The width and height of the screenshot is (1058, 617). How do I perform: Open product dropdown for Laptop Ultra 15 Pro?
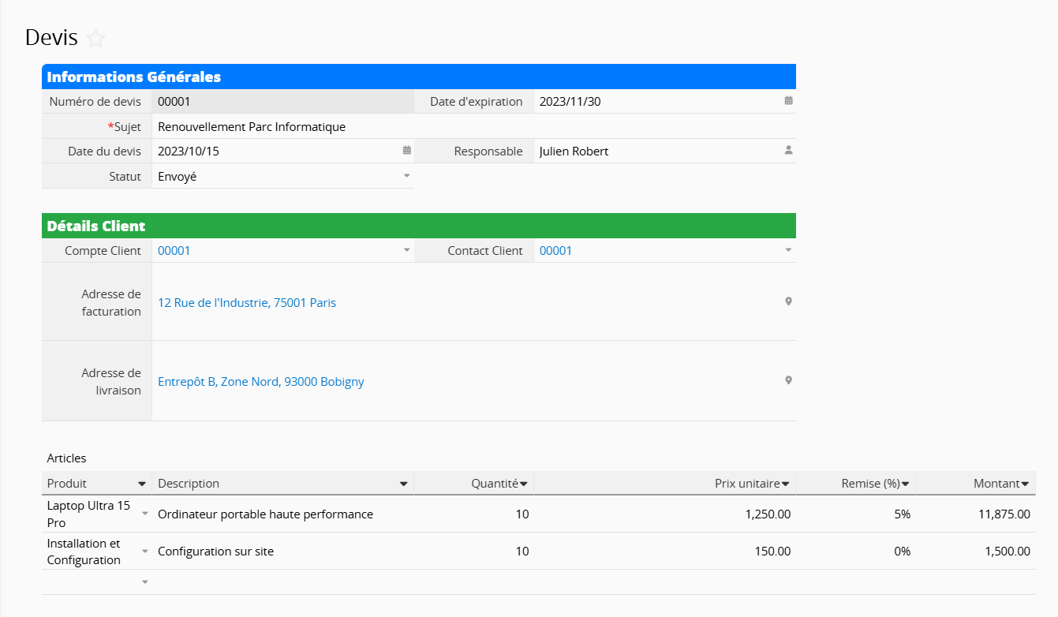145,514
